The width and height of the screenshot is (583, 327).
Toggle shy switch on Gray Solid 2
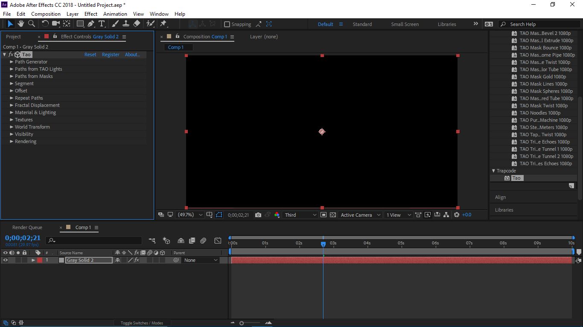point(118,260)
